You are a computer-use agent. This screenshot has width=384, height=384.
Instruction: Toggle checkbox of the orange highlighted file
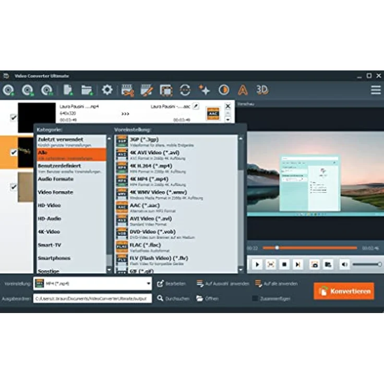tap(14, 152)
